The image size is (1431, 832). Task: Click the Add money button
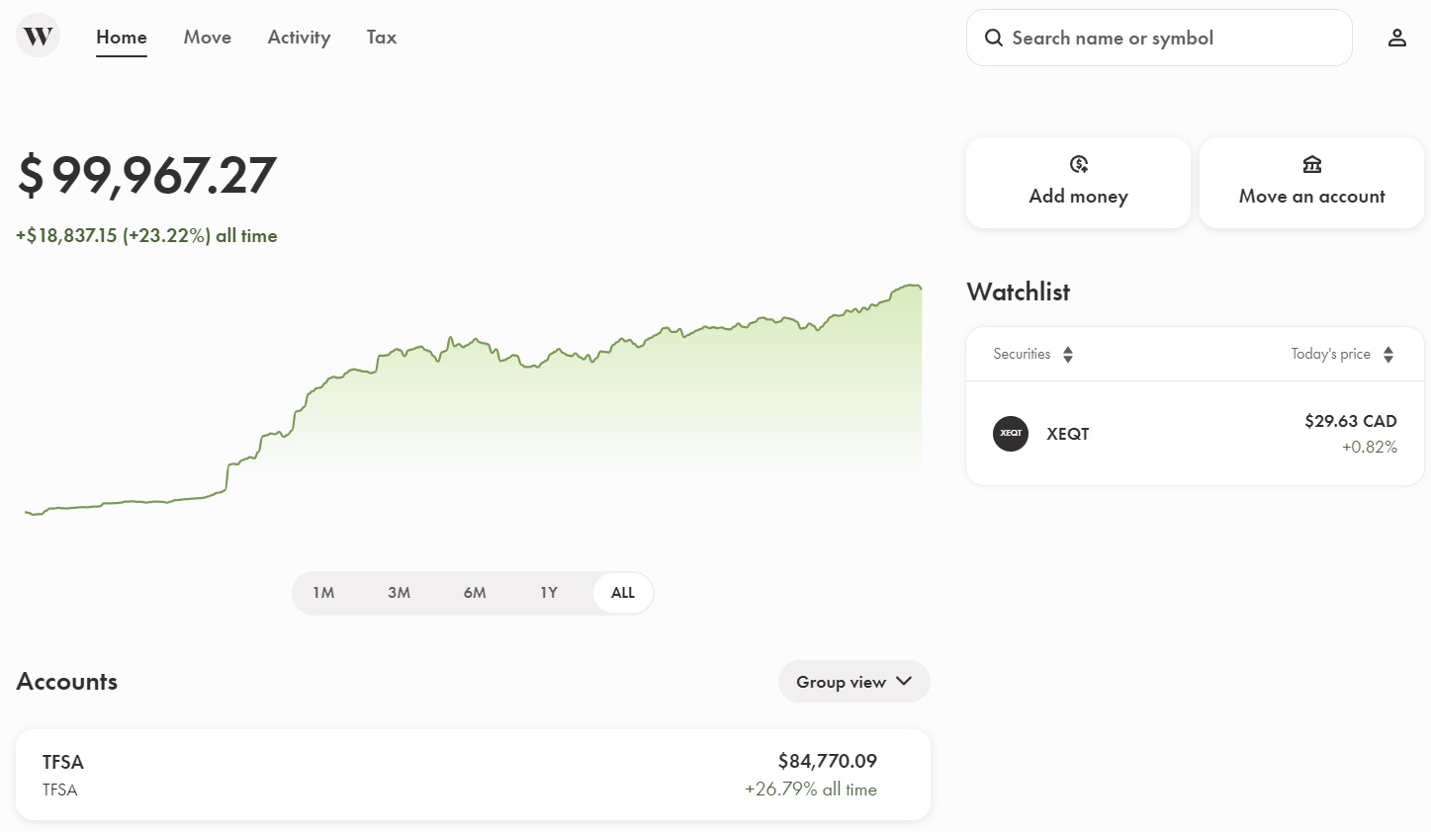[1078, 183]
